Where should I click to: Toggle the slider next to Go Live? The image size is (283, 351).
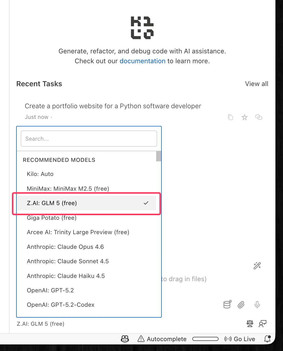pos(205,339)
